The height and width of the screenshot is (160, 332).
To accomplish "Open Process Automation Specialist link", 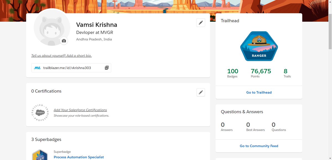I will coord(79,157).
